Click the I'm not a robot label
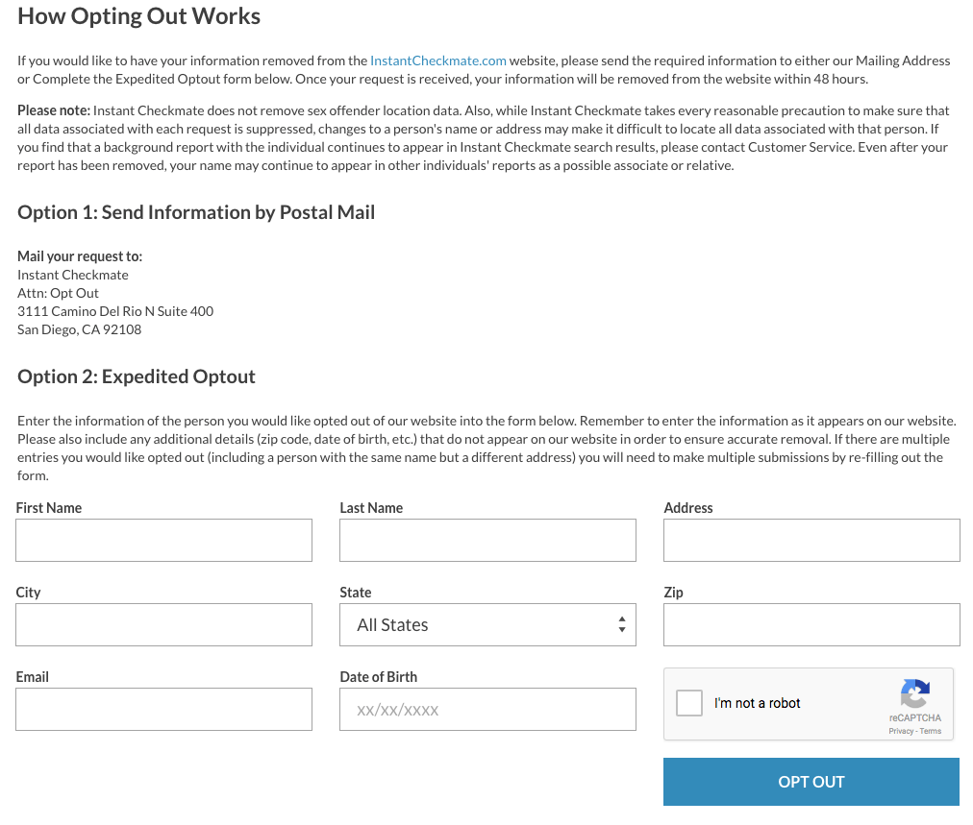 click(757, 703)
